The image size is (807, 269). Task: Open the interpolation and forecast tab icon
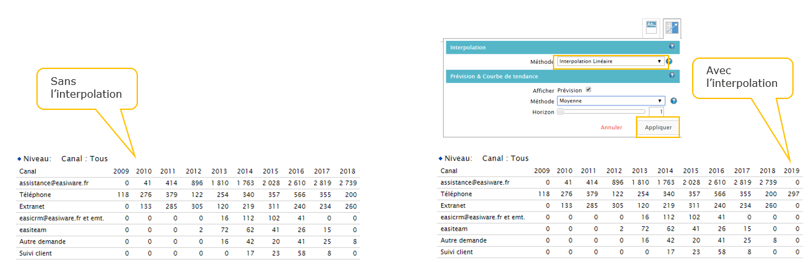click(672, 27)
